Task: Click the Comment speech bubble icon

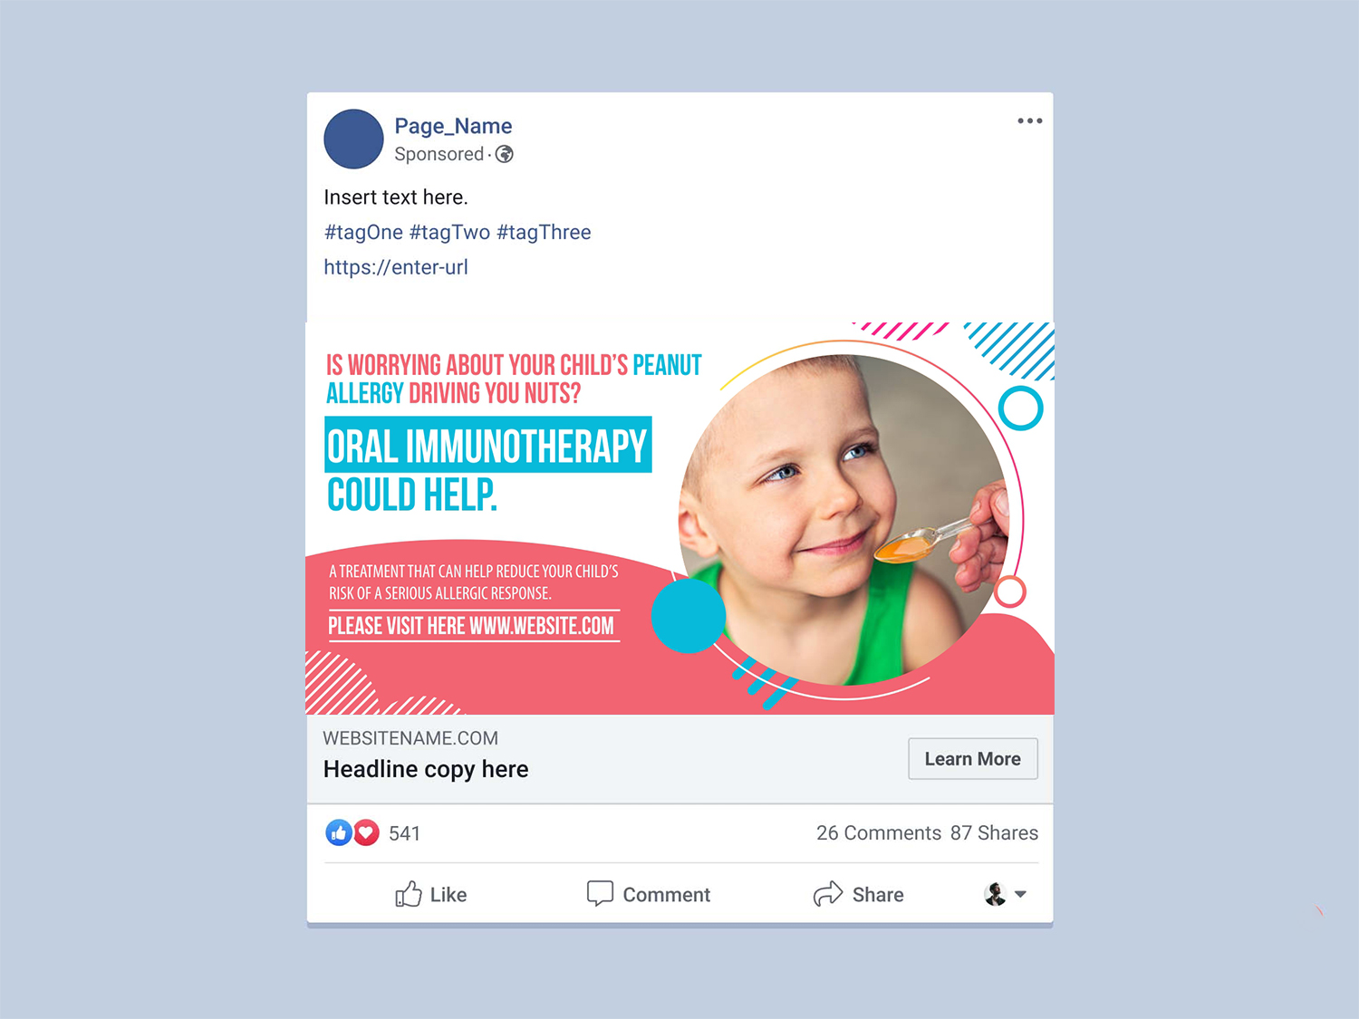Action: pyautogui.click(x=600, y=894)
